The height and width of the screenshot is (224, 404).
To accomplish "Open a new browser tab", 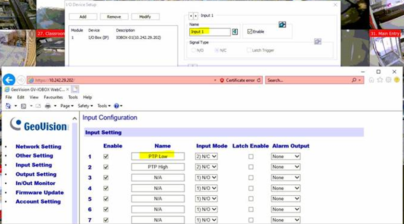I will pyautogui.click(x=75, y=90).
